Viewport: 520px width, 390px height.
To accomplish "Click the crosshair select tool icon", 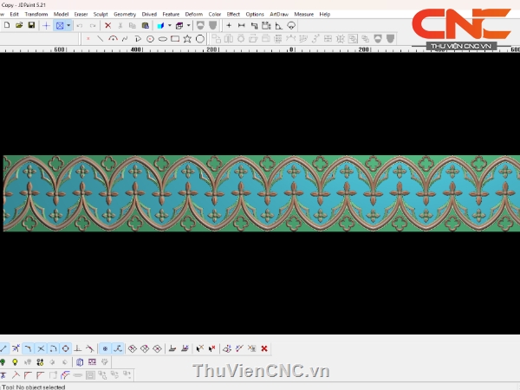I will [x=46, y=26].
